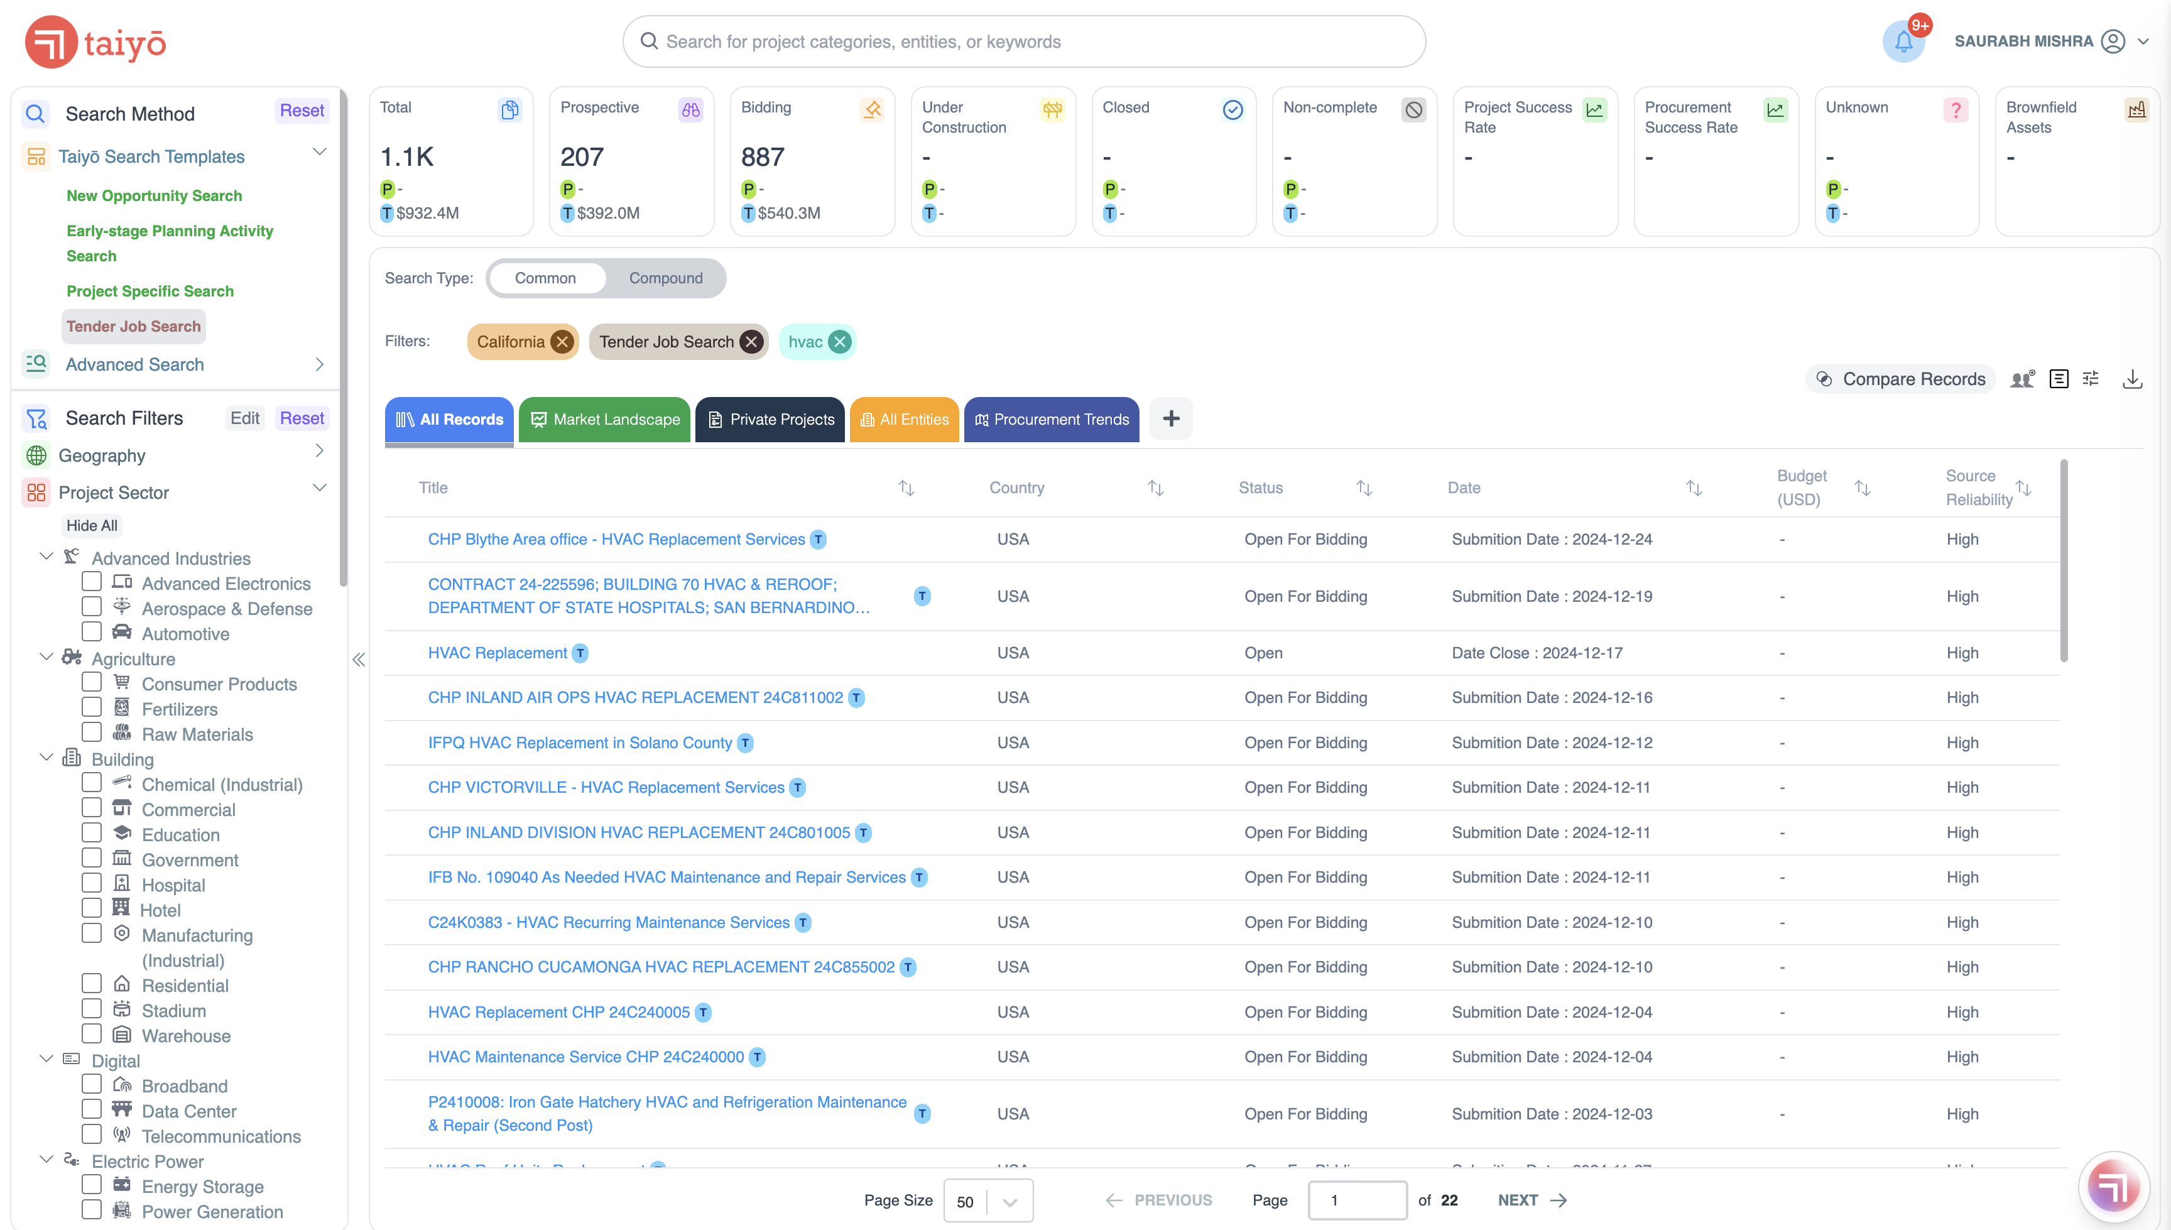Check the Aerospace & Defense checkbox
This screenshot has width=2171, height=1230.
(x=91, y=607)
